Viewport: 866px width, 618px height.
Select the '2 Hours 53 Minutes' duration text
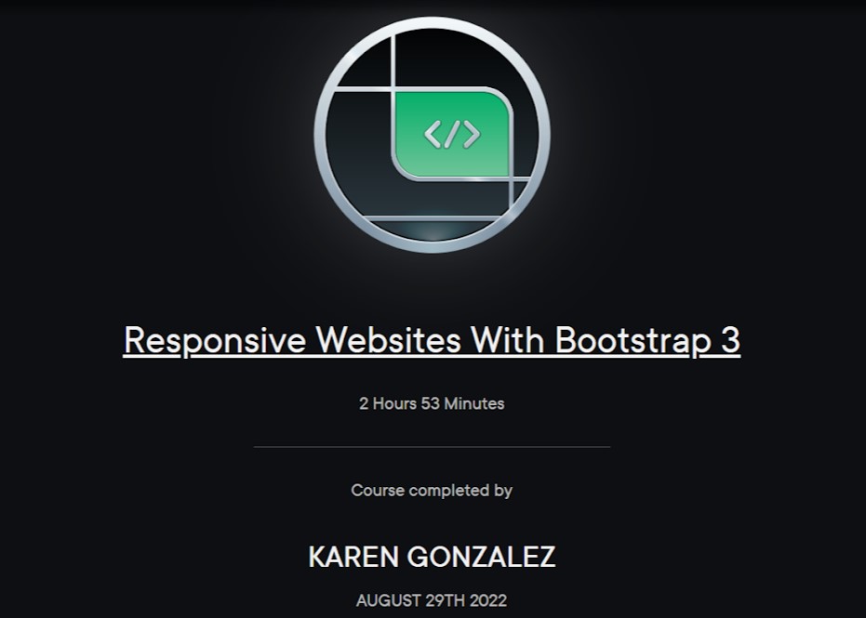click(432, 403)
